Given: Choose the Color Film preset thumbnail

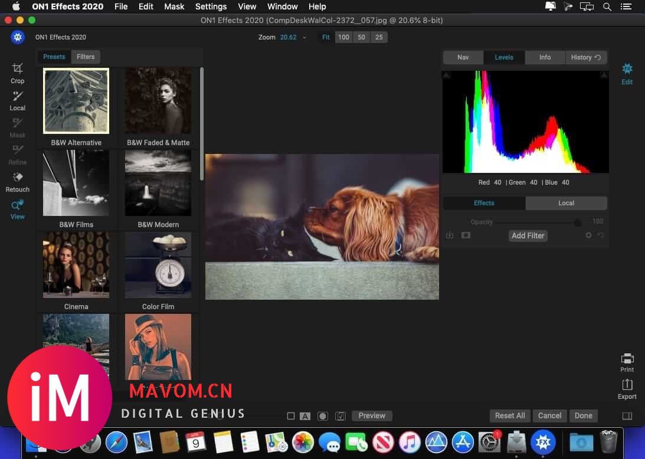Looking at the screenshot, I should point(158,265).
